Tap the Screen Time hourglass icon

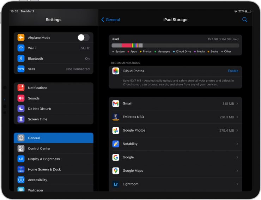tap(21, 119)
